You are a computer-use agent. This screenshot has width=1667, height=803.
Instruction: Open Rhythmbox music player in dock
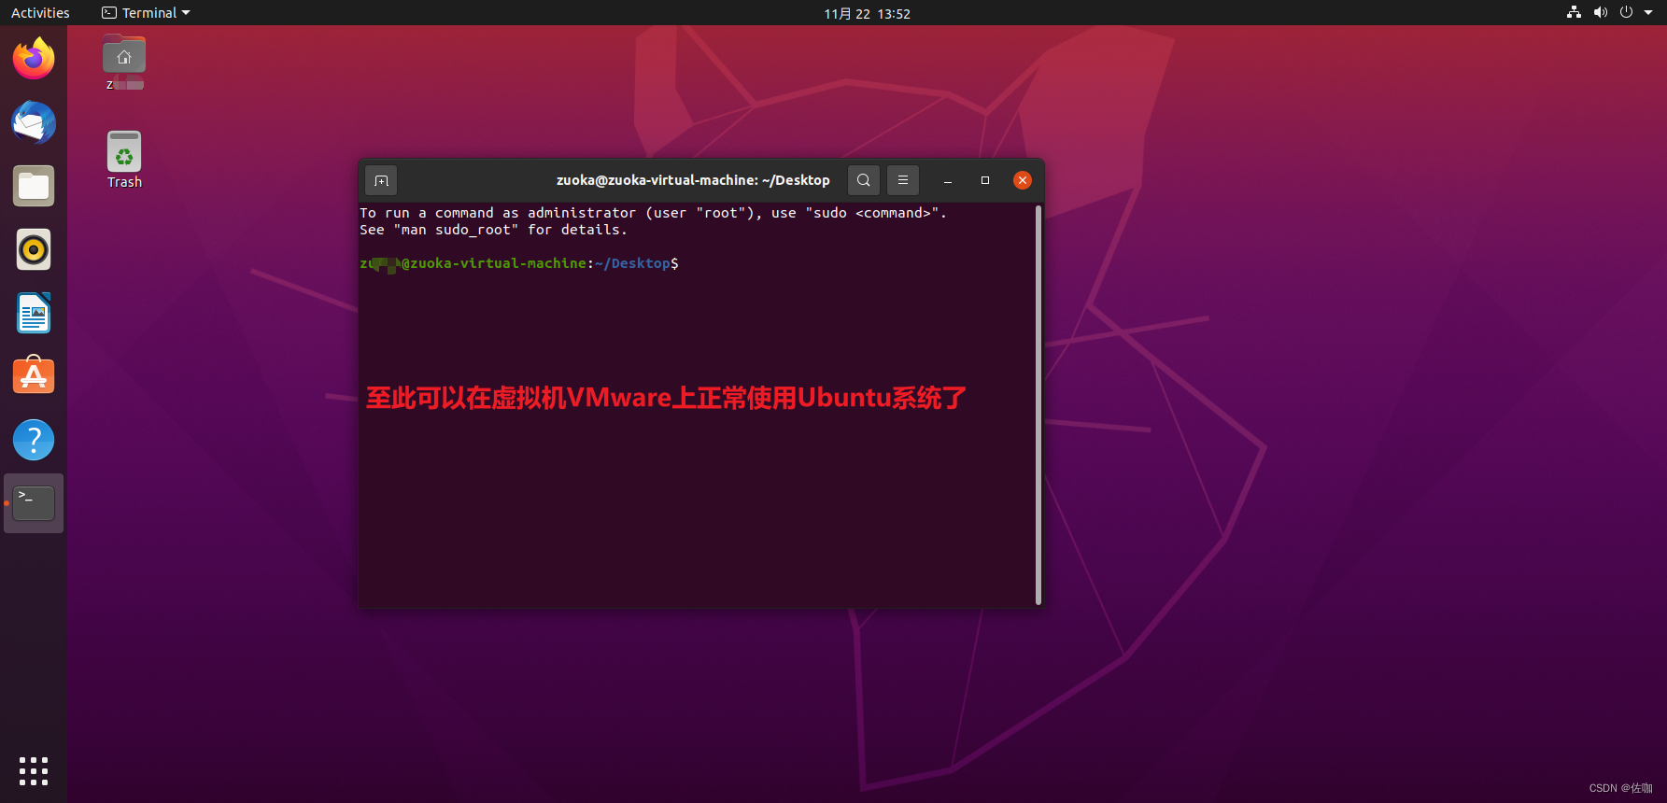34,249
